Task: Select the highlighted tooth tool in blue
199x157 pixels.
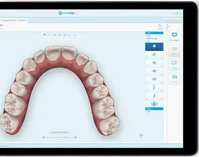Action: 154,46
